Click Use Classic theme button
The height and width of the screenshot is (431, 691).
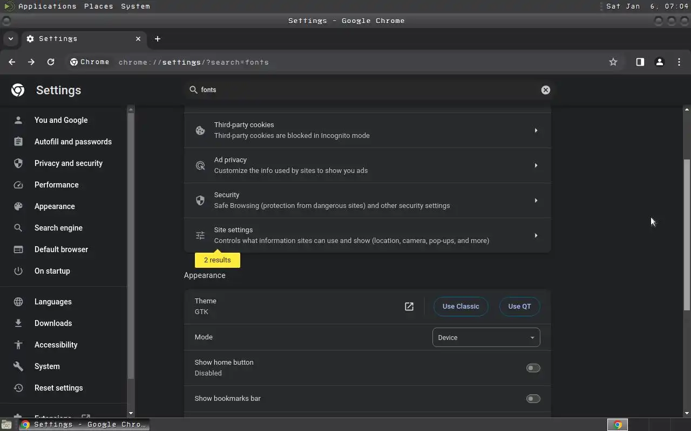point(460,307)
